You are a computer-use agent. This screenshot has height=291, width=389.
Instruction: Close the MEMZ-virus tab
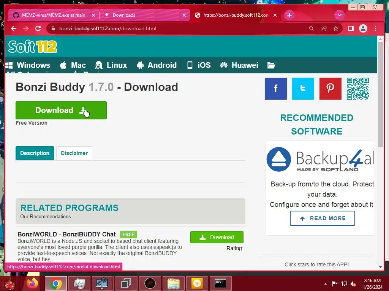pos(93,15)
